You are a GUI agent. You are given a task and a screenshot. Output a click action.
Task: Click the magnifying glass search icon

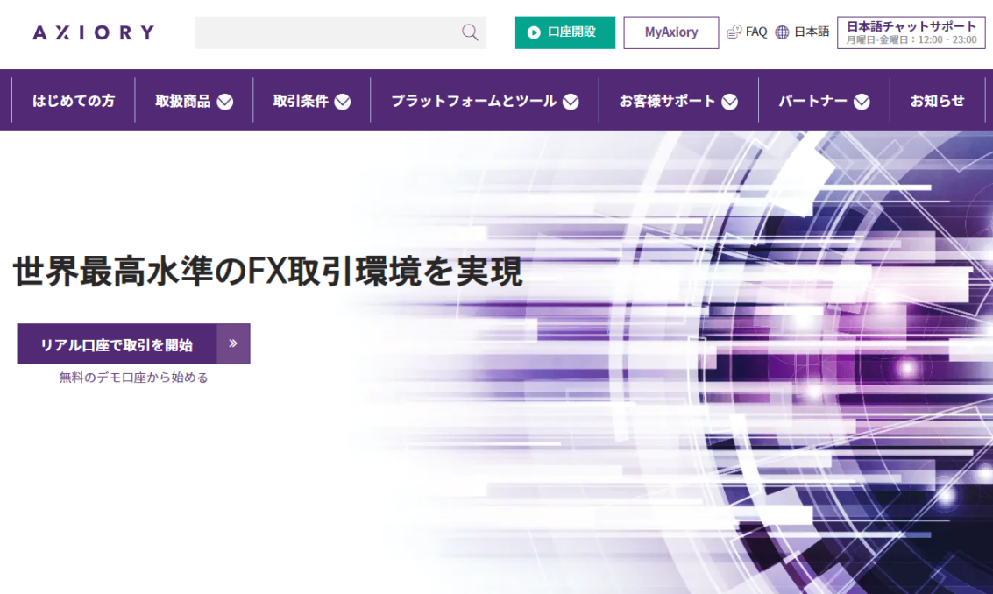click(x=470, y=32)
